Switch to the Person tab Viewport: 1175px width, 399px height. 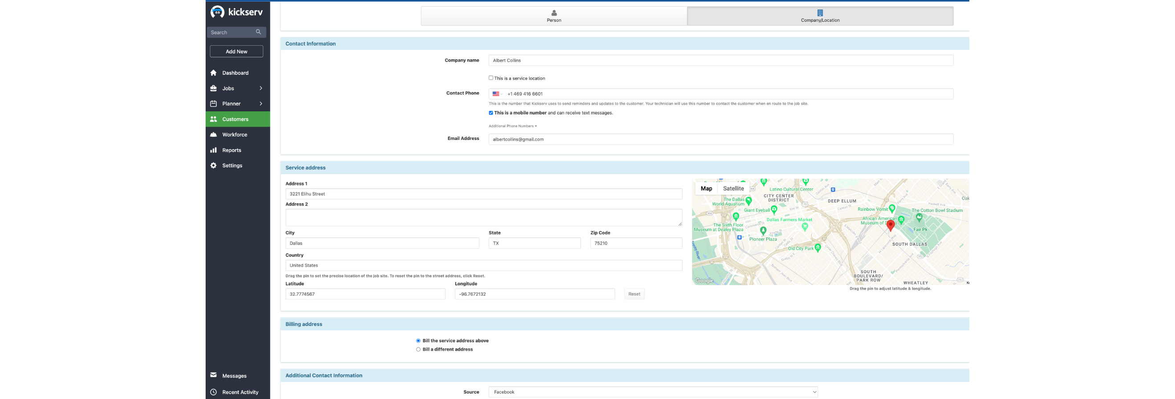(554, 16)
